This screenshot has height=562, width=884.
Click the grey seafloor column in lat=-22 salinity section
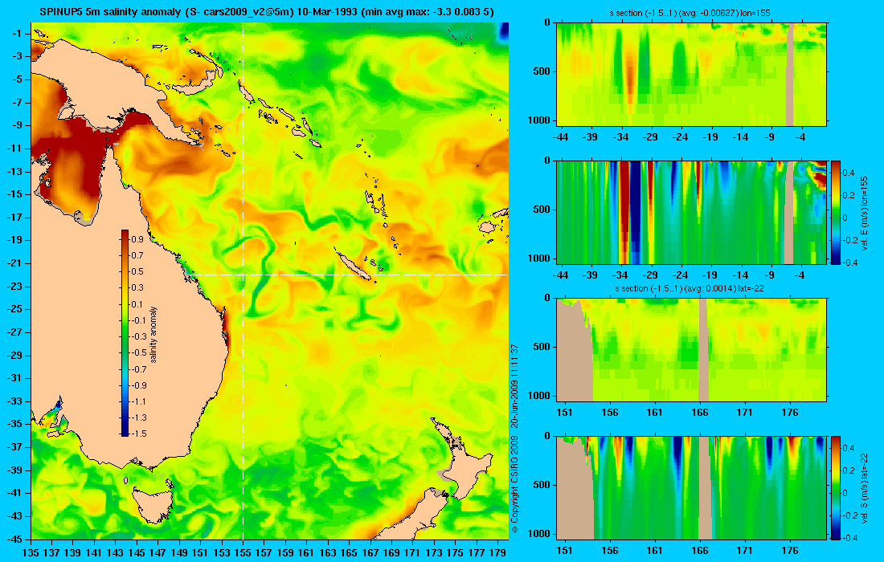703,350
